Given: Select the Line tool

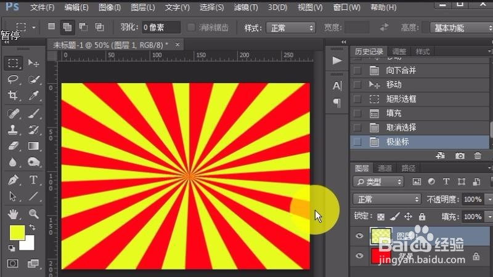Looking at the screenshot, I should (x=33, y=196).
